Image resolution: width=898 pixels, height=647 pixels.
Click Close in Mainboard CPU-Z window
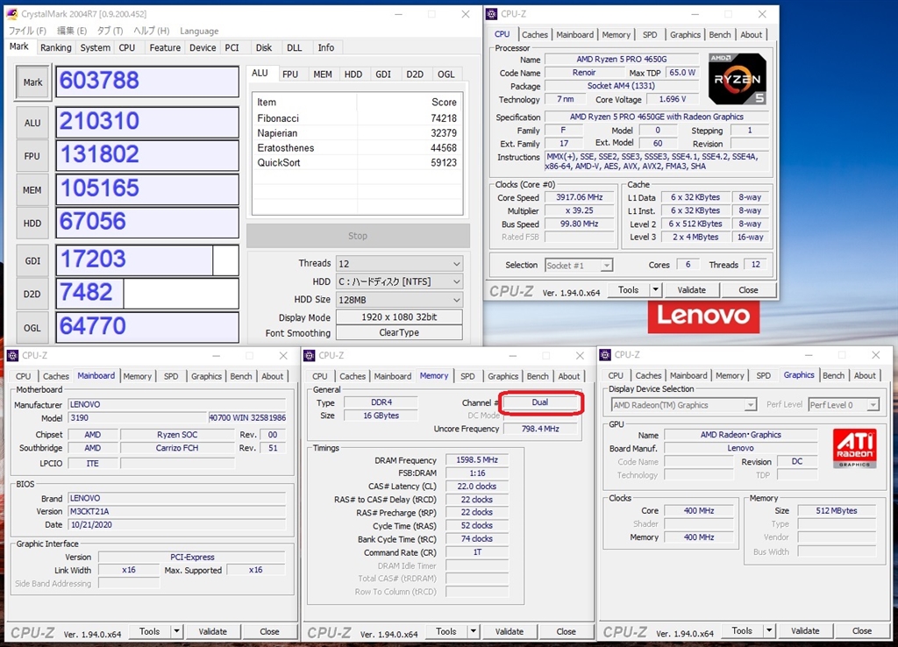click(269, 631)
